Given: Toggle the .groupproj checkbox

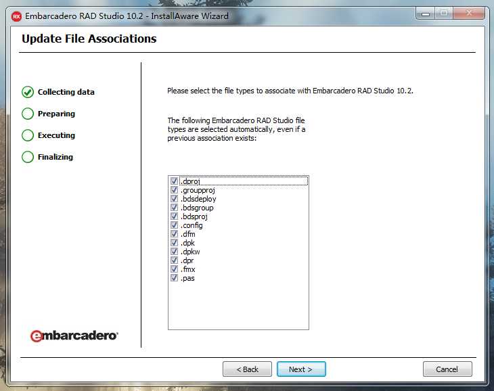Looking at the screenshot, I should (x=174, y=190).
